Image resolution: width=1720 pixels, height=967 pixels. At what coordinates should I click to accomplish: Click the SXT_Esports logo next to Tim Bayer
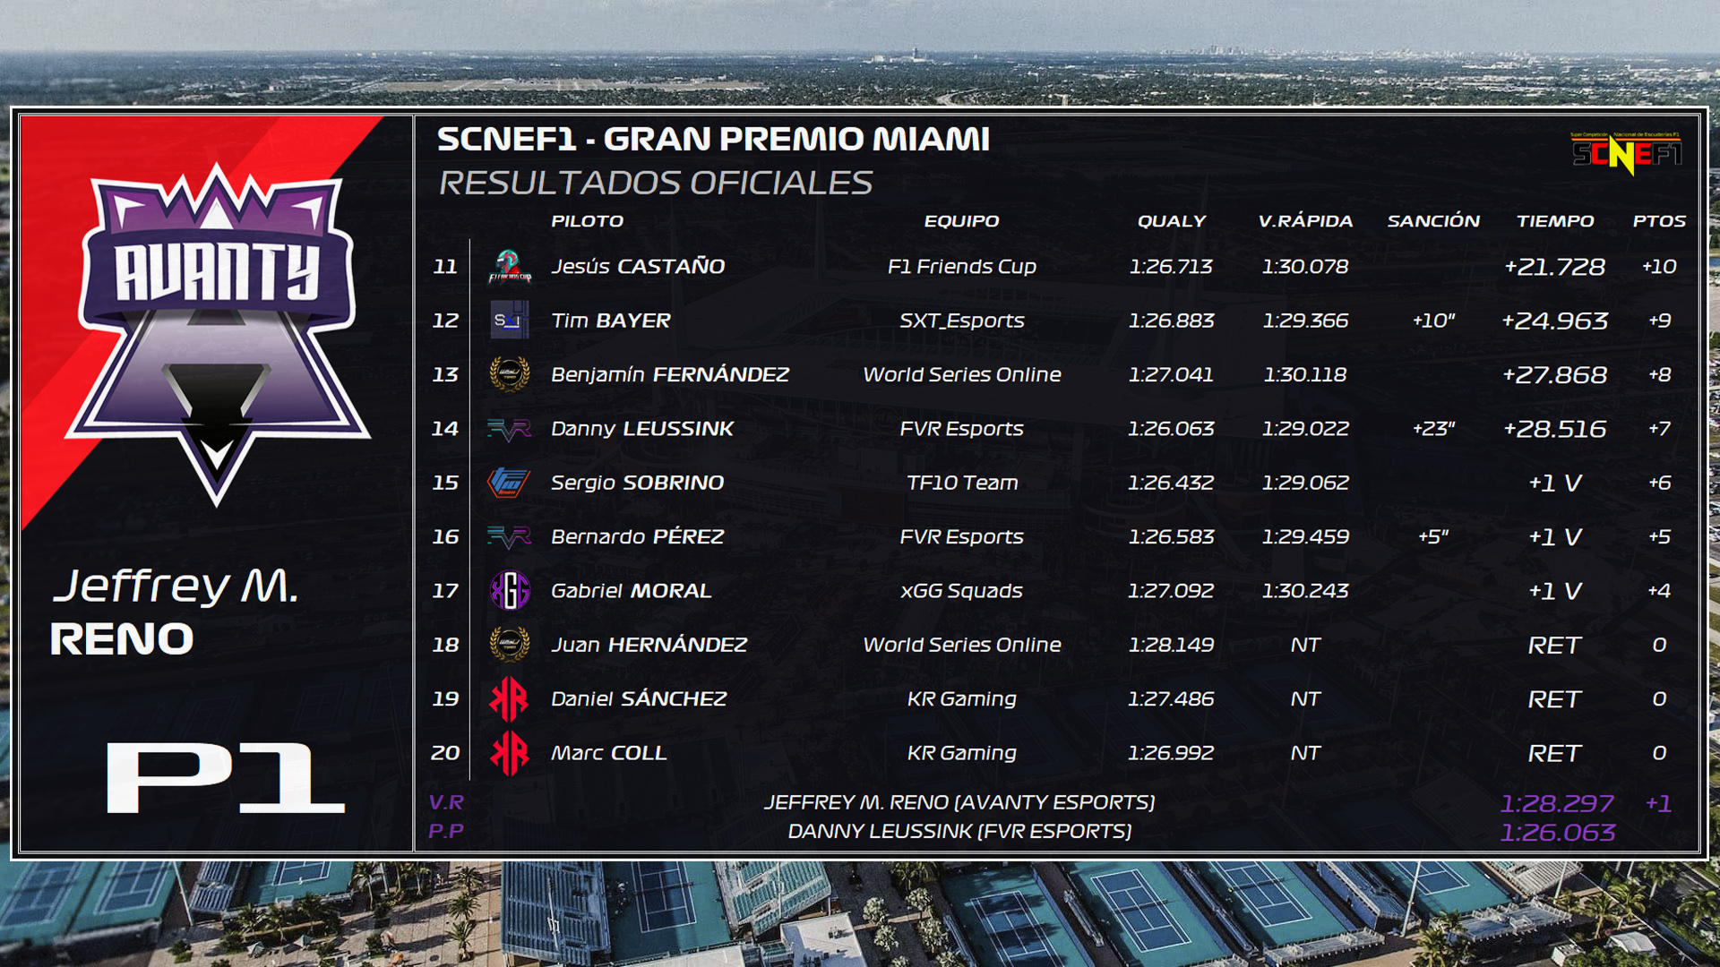[x=510, y=320]
